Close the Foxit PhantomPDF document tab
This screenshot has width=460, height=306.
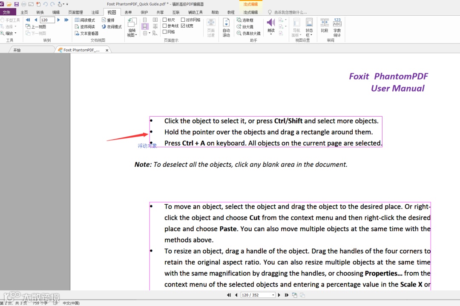click(107, 50)
